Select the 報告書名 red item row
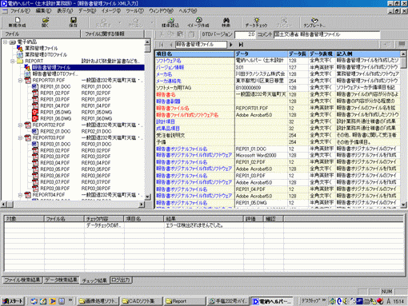This screenshot has width=408, height=306. (194, 94)
